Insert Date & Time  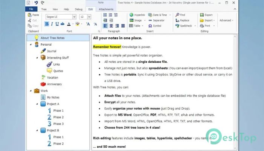[x=157, y=15]
